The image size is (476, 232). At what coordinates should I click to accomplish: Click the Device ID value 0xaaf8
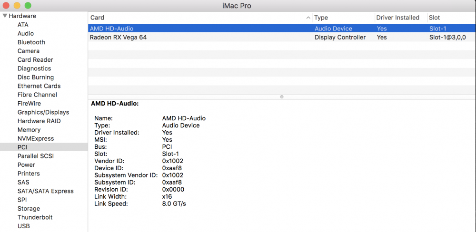point(172,168)
